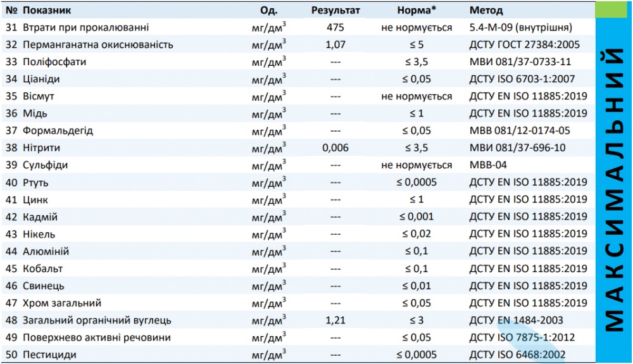Select method МВВ-04 for Сульфіди
Viewport: 633px width, 364px height.
[488, 165]
